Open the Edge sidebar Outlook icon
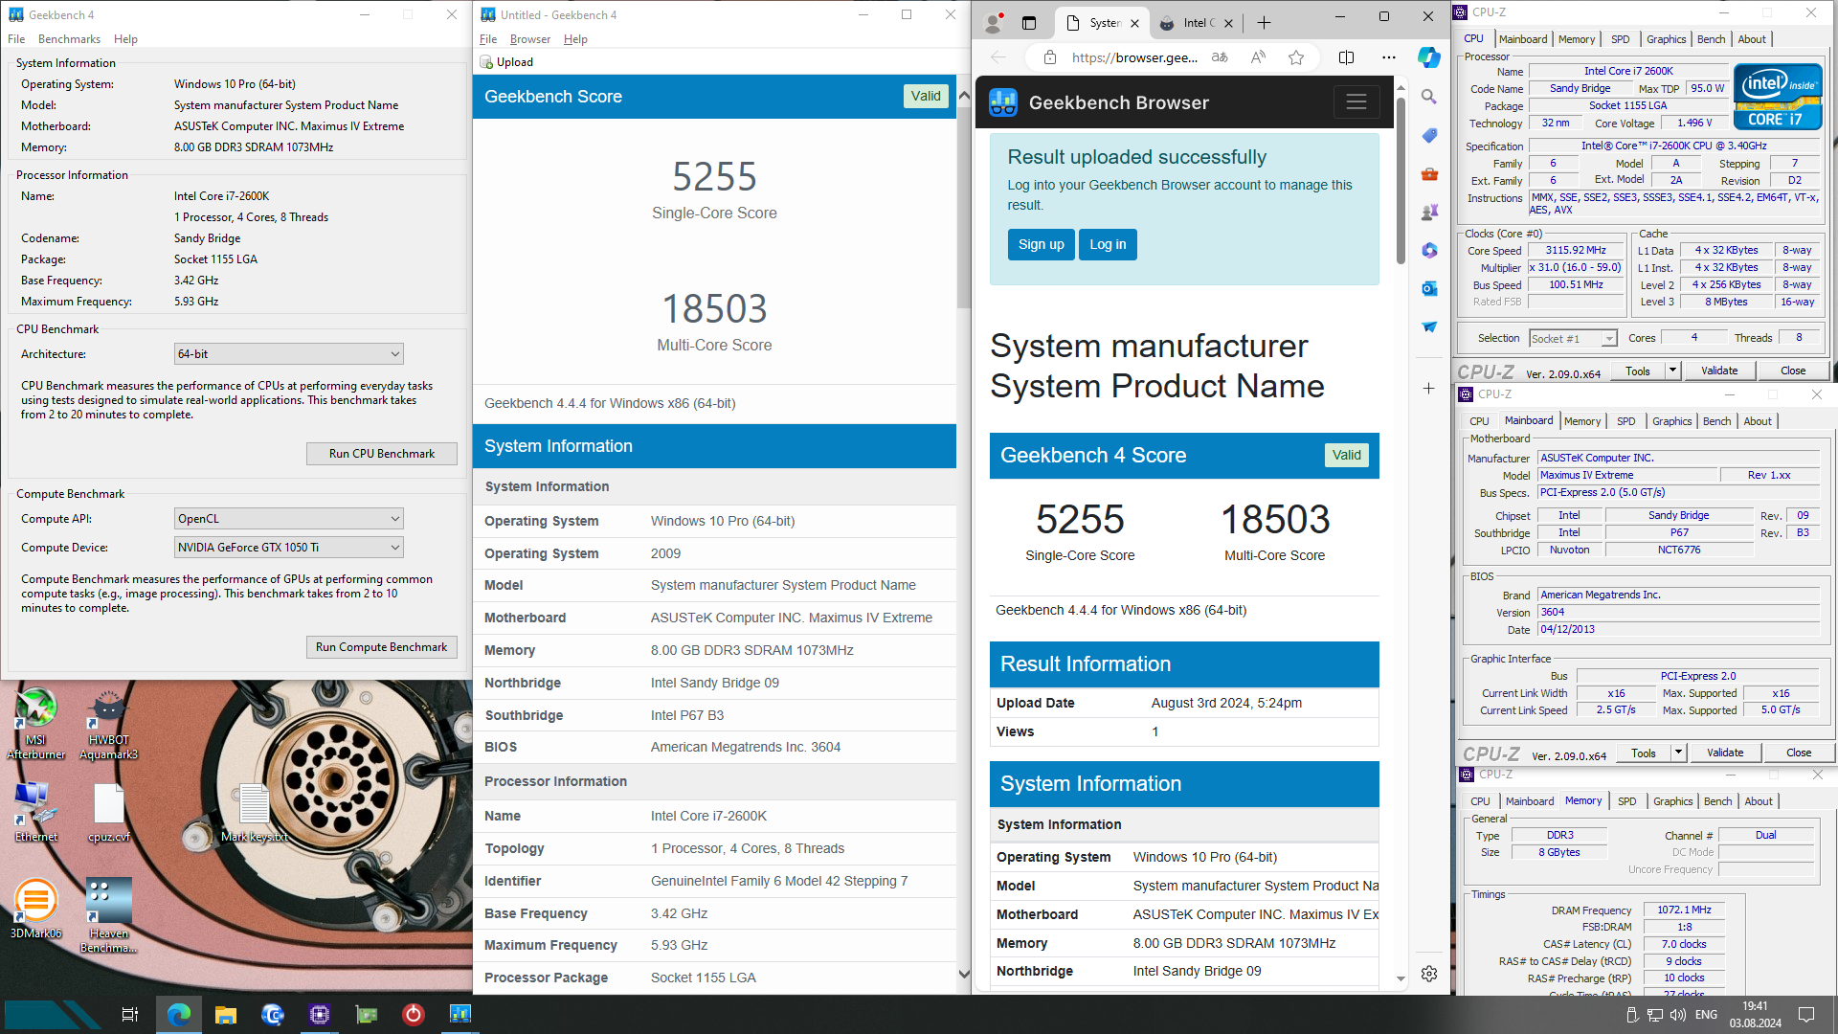The width and height of the screenshot is (1838, 1034). (x=1429, y=288)
